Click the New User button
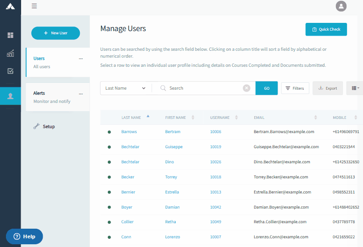This screenshot has width=363, height=247. click(x=56, y=33)
